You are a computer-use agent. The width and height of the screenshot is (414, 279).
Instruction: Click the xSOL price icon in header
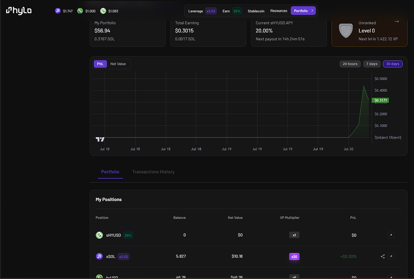pyautogui.click(x=58, y=11)
